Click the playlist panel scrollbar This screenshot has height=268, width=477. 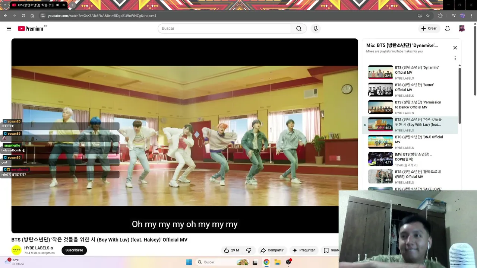pos(459,95)
